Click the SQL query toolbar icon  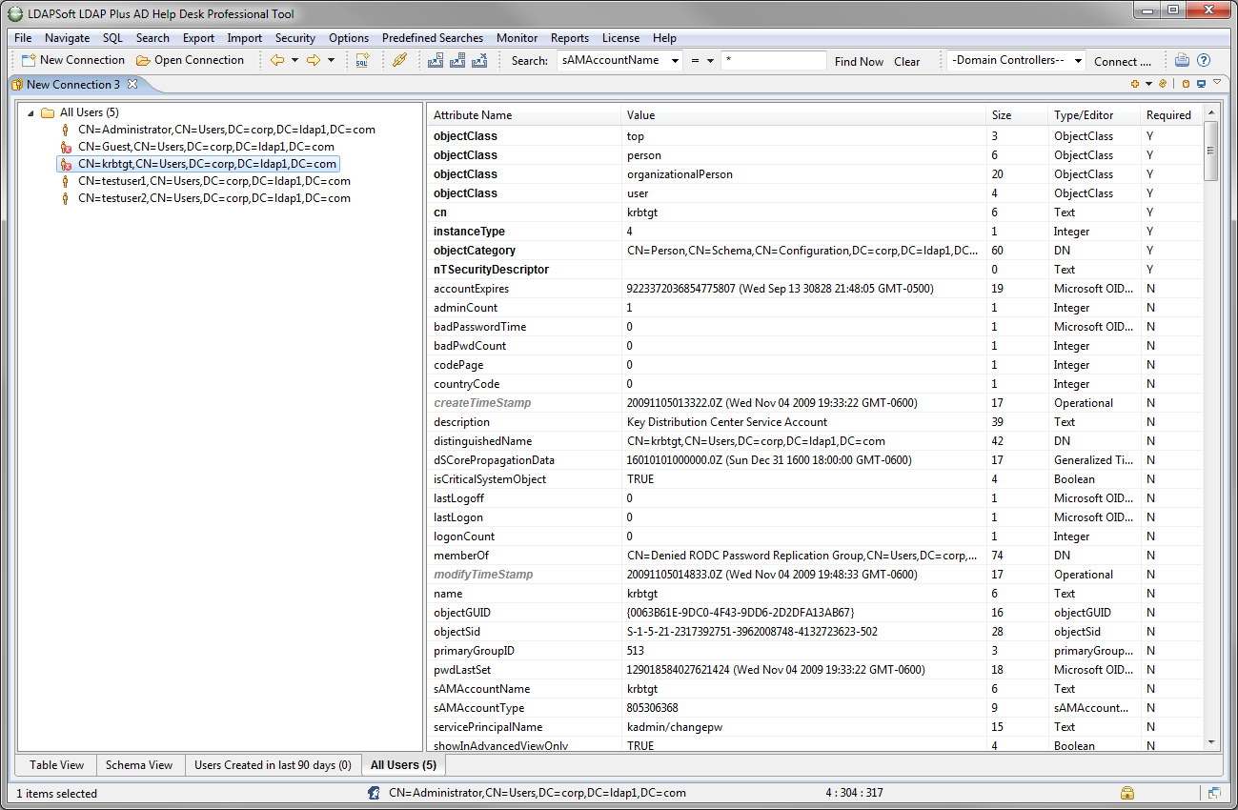[362, 61]
